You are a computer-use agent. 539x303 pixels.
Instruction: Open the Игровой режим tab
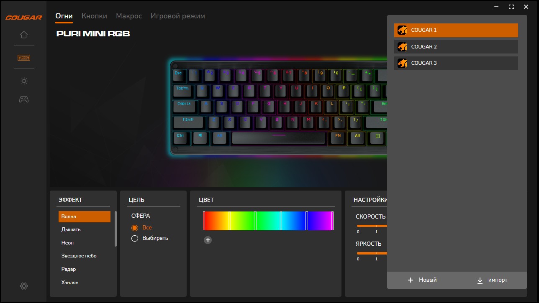click(x=178, y=16)
